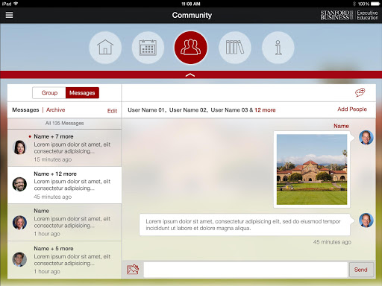
Task: Tap sender avatar beside the Lorem ipsum message
Action: coord(366,220)
